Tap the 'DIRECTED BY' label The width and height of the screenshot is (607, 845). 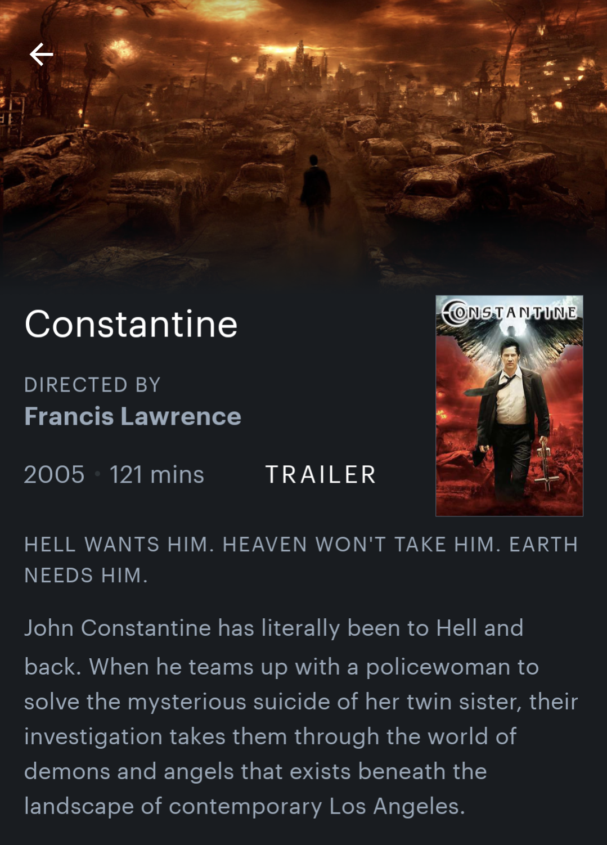[x=93, y=385]
